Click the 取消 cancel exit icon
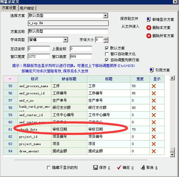This screenshot has width=179, height=177. pos(143,168)
